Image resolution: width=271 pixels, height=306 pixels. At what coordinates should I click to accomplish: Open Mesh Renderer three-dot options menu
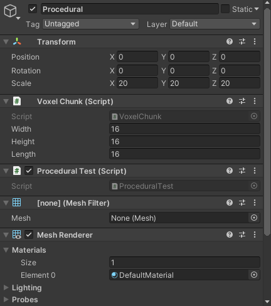point(255,235)
